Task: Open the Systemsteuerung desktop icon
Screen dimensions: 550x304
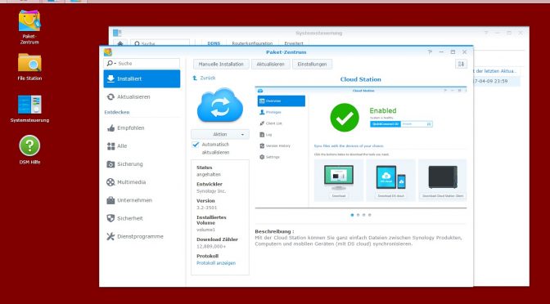Action: pos(29,109)
